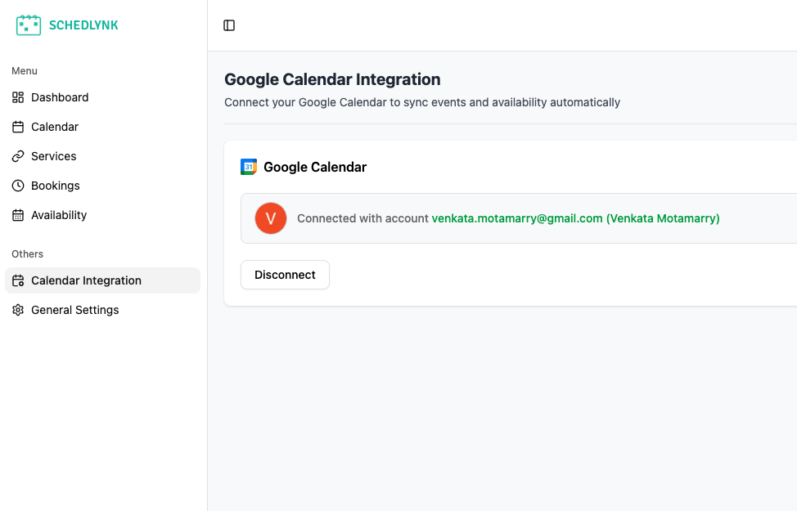
Task: Select the Calendar Integration menu item
Action: tap(85, 280)
